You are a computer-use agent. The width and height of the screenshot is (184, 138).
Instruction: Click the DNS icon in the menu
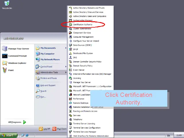[70, 57]
